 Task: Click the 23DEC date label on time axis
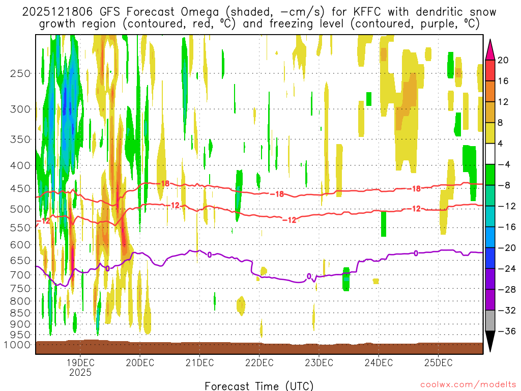[319, 362]
